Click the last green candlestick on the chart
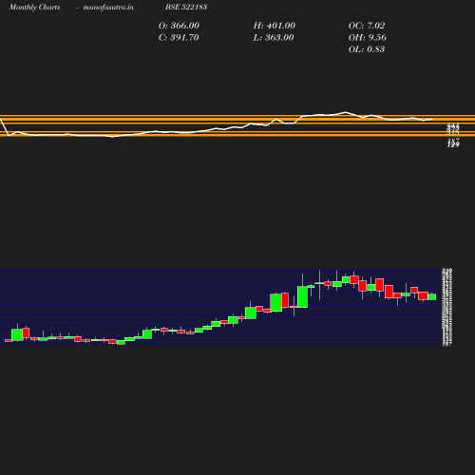The image size is (475, 475). pos(432,296)
